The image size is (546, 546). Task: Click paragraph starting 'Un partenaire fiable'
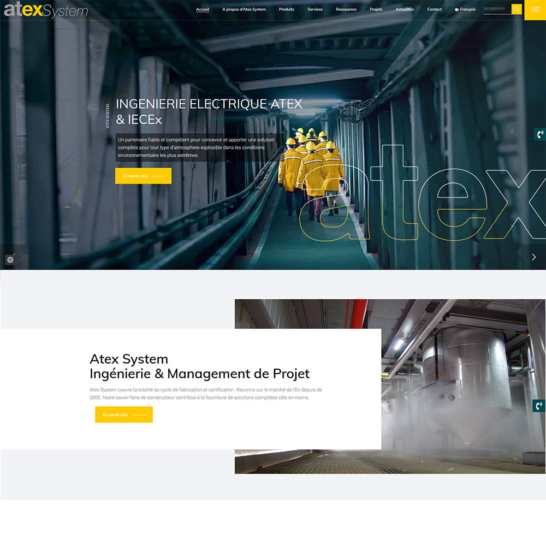tap(196, 147)
